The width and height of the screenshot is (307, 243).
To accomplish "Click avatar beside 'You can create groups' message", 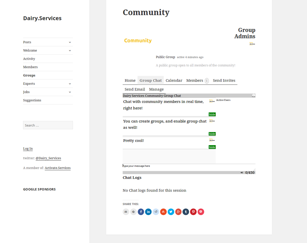I will [x=212, y=120].
